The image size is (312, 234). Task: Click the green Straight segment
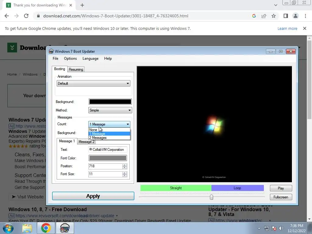pyautogui.click(x=176, y=188)
